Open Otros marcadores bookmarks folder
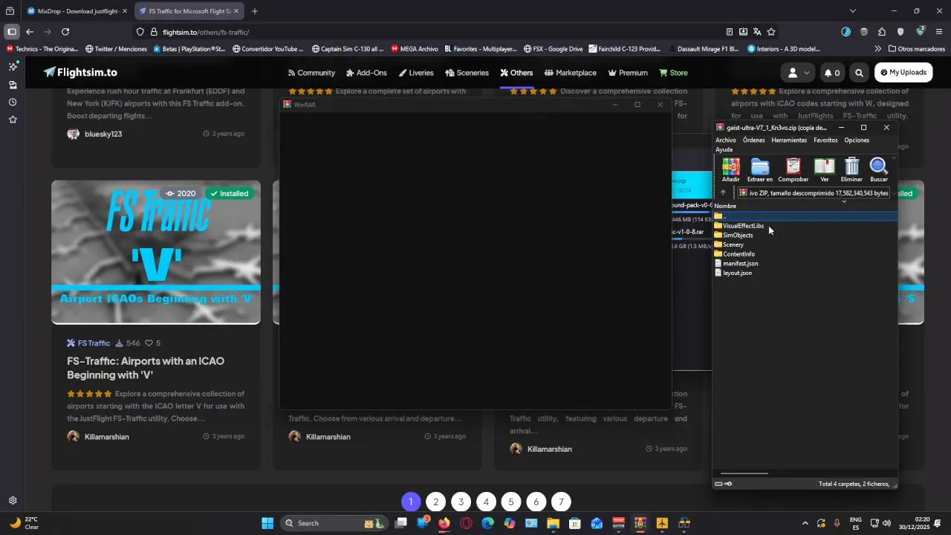951x535 pixels. 917,49
